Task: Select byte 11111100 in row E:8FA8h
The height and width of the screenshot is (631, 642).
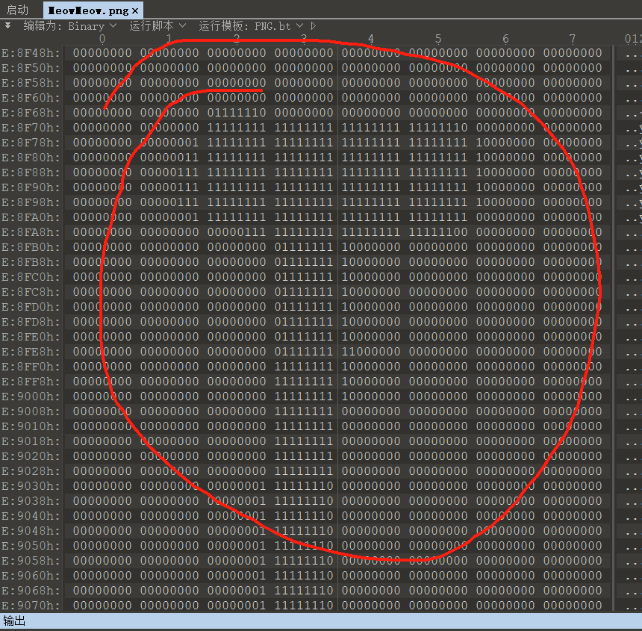Action: tap(438, 232)
